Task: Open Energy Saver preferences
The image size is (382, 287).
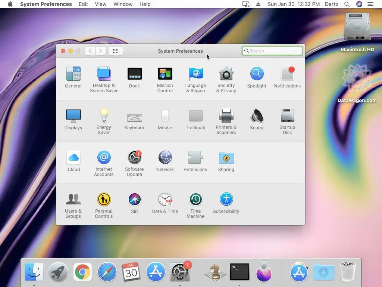Action: (104, 121)
